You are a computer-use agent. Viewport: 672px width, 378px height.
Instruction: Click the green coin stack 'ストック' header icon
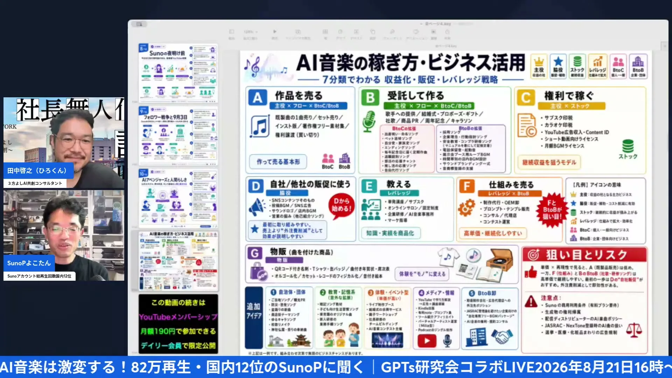[577, 66]
